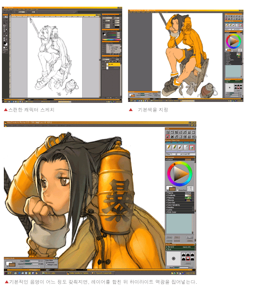256x302 pixels.
Task: Collapse the Colors section triangle
Action: click(166, 160)
